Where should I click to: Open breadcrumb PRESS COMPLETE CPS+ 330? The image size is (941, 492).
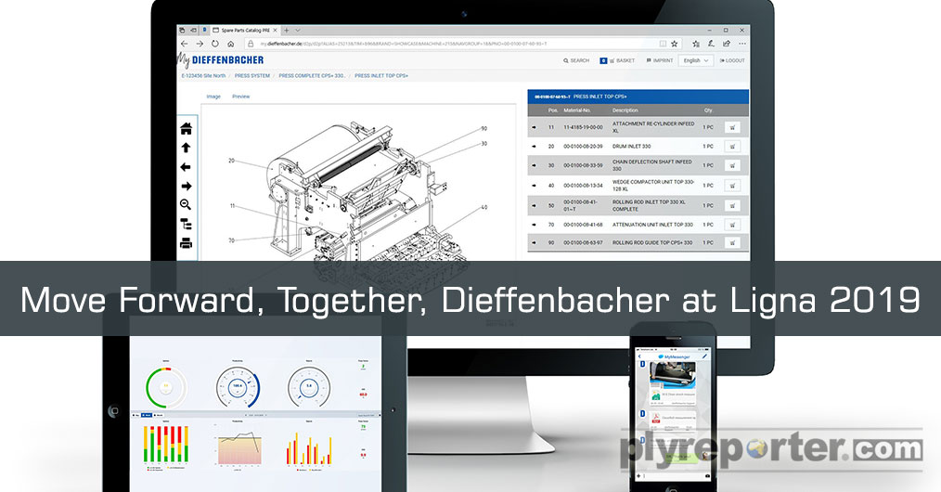[x=312, y=76]
